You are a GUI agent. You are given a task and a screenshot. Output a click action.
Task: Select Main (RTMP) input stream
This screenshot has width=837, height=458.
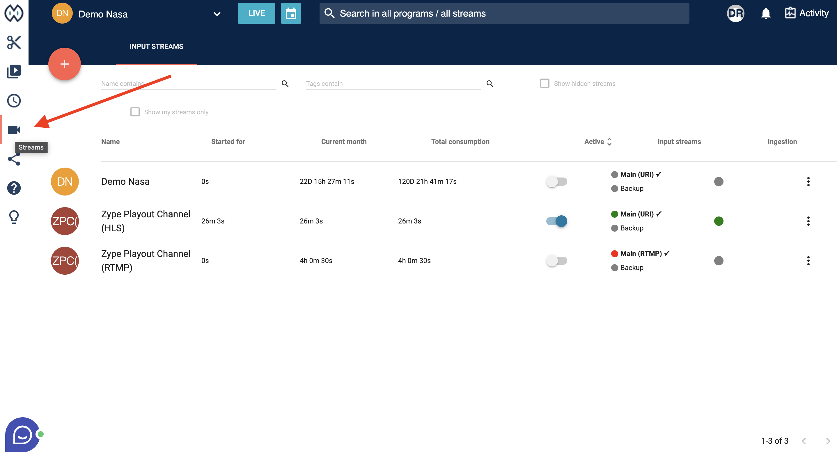(641, 253)
